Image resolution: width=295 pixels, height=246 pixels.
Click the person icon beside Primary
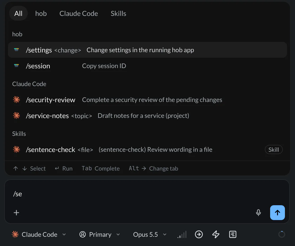[x=82, y=235]
